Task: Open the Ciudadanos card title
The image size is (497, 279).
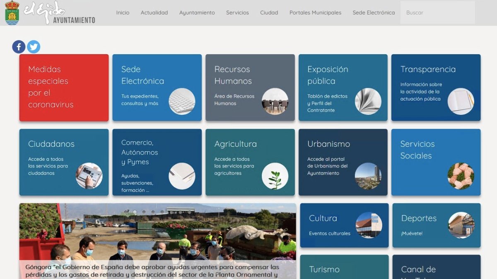Action: pos(51,144)
